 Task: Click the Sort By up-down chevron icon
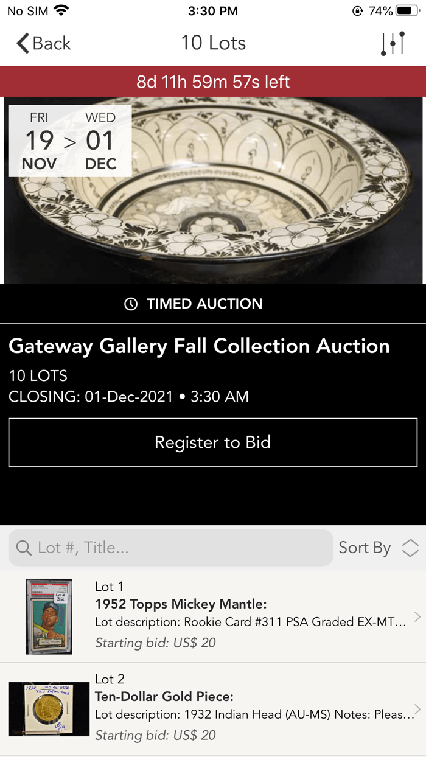click(410, 548)
